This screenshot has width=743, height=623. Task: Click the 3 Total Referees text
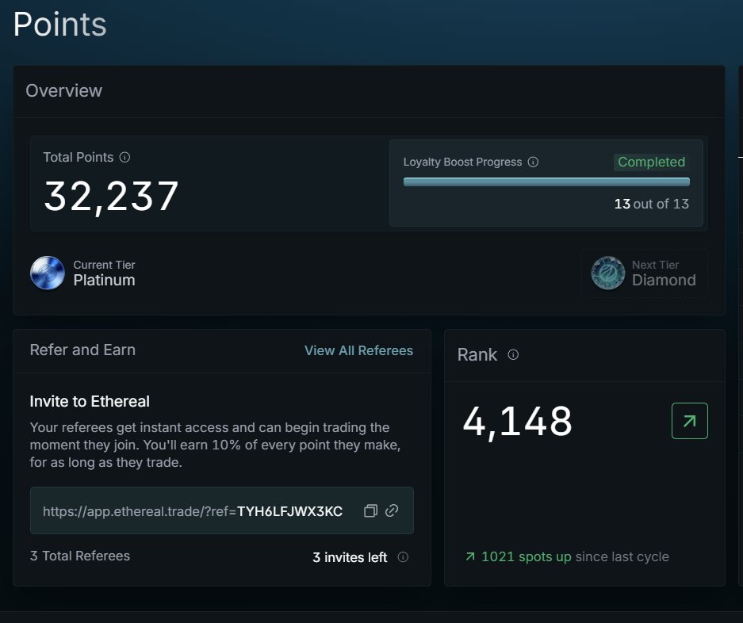click(79, 556)
